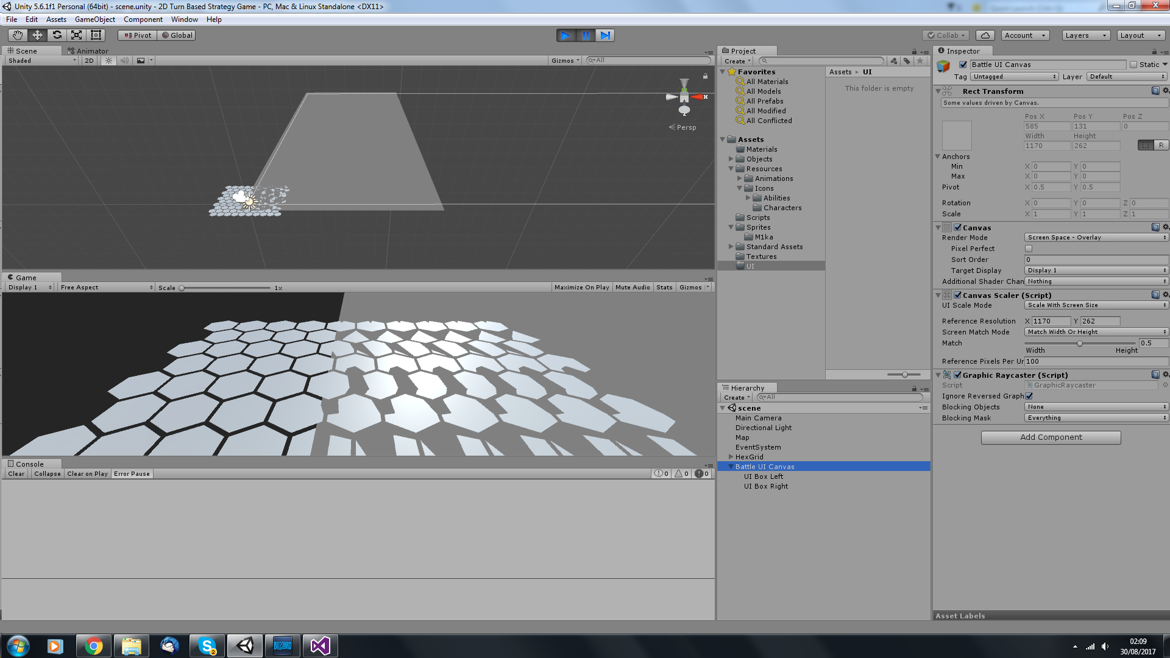Pause the game preview
1170x658 pixels.
pos(586,35)
